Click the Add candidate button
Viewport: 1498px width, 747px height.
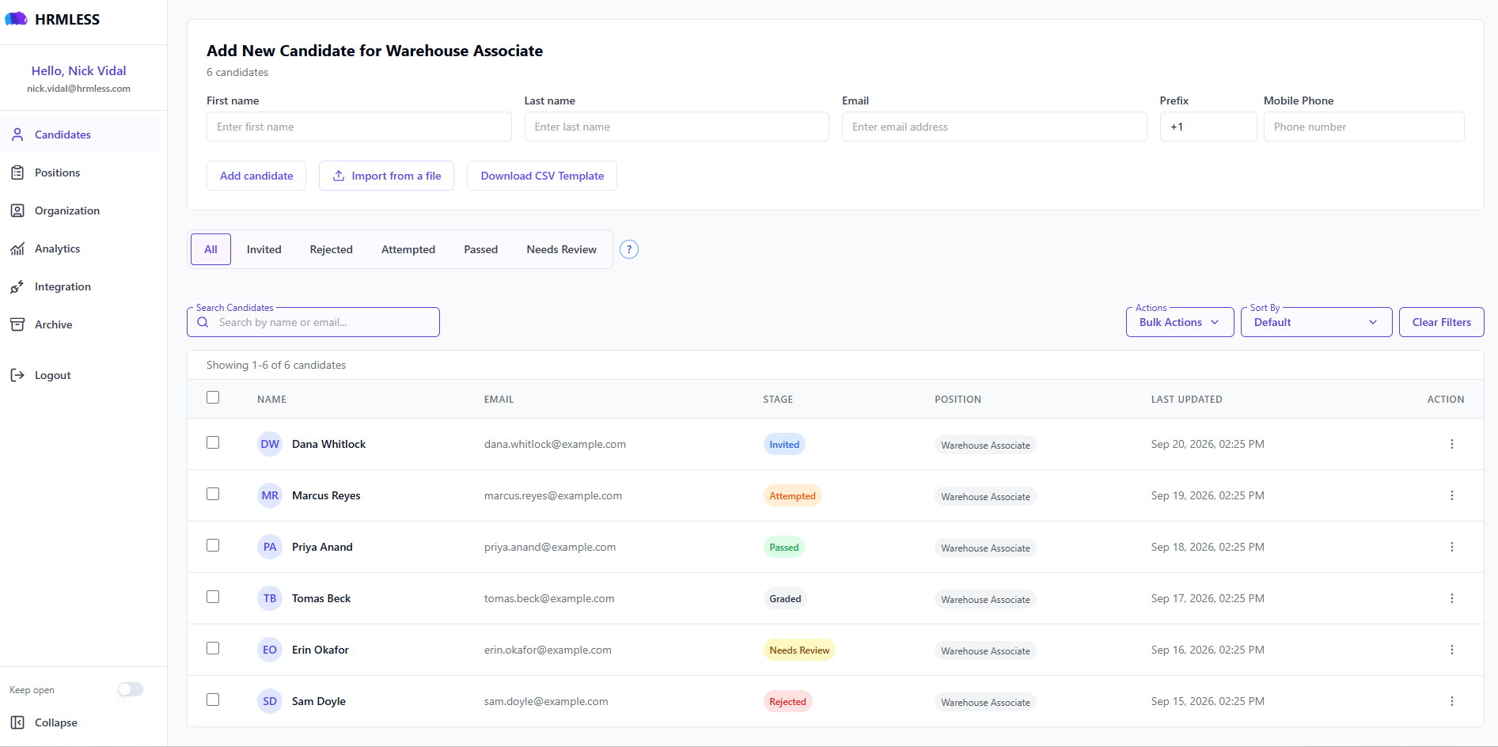(256, 176)
